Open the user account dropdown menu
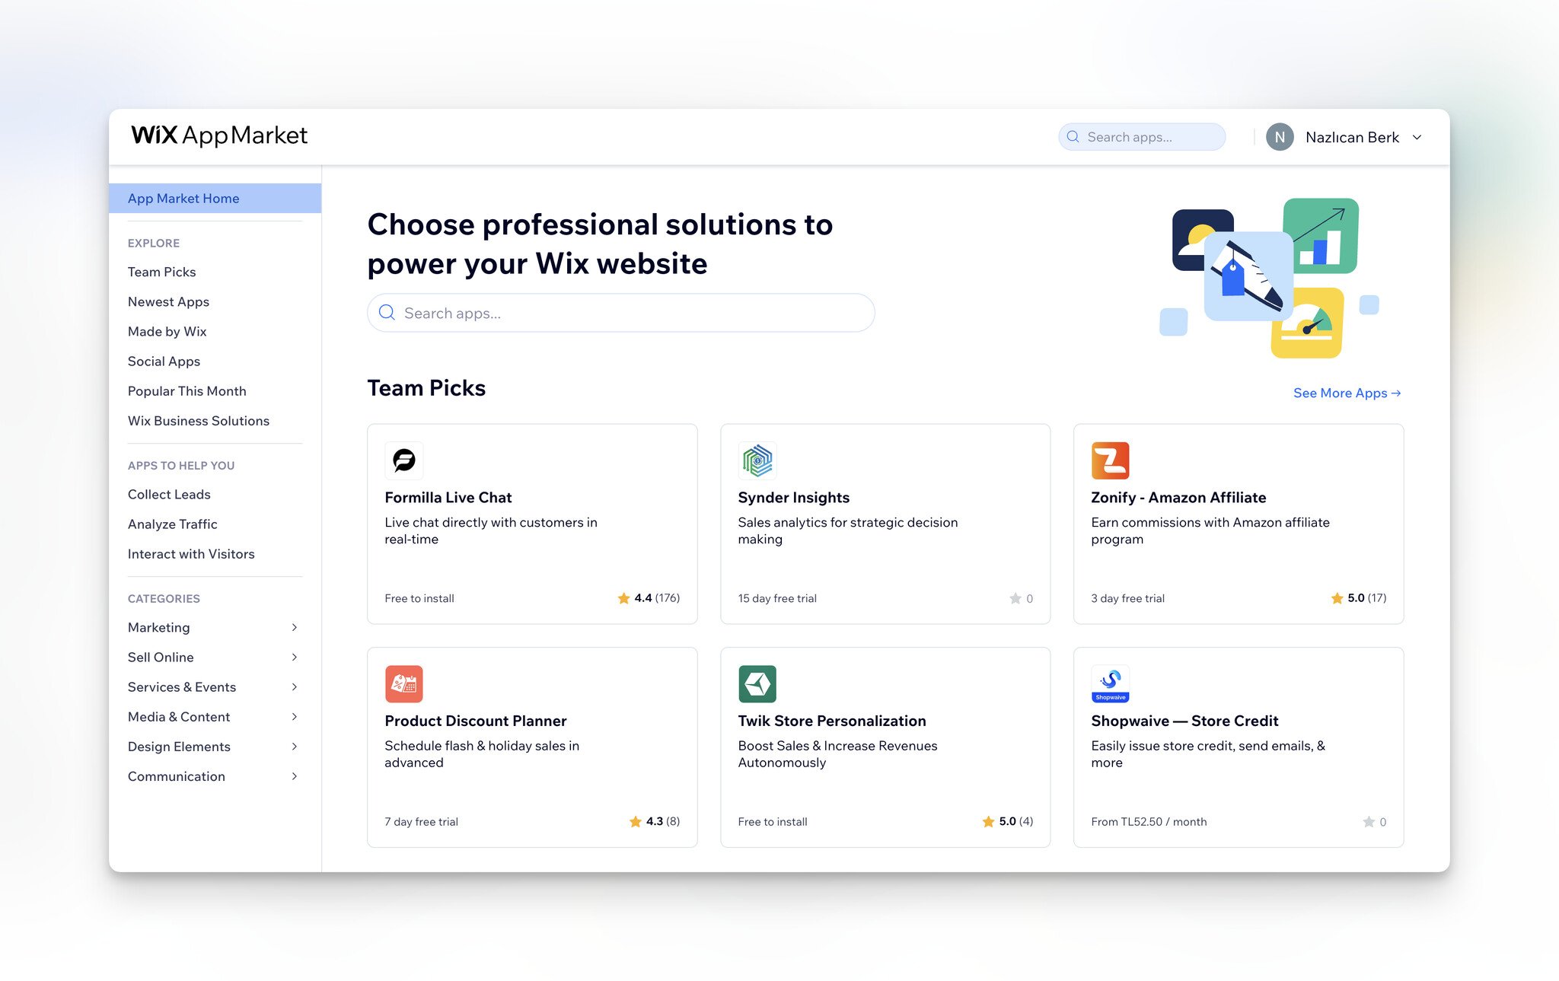The height and width of the screenshot is (981, 1559). pyautogui.click(x=1349, y=135)
